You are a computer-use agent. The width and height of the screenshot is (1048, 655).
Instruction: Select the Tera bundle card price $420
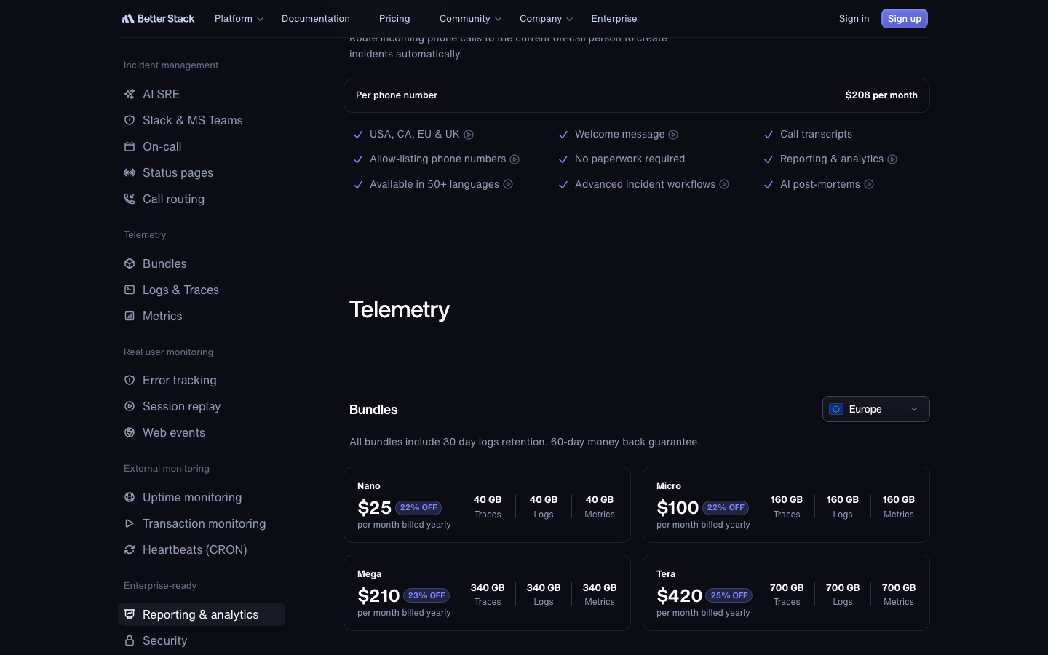point(679,595)
